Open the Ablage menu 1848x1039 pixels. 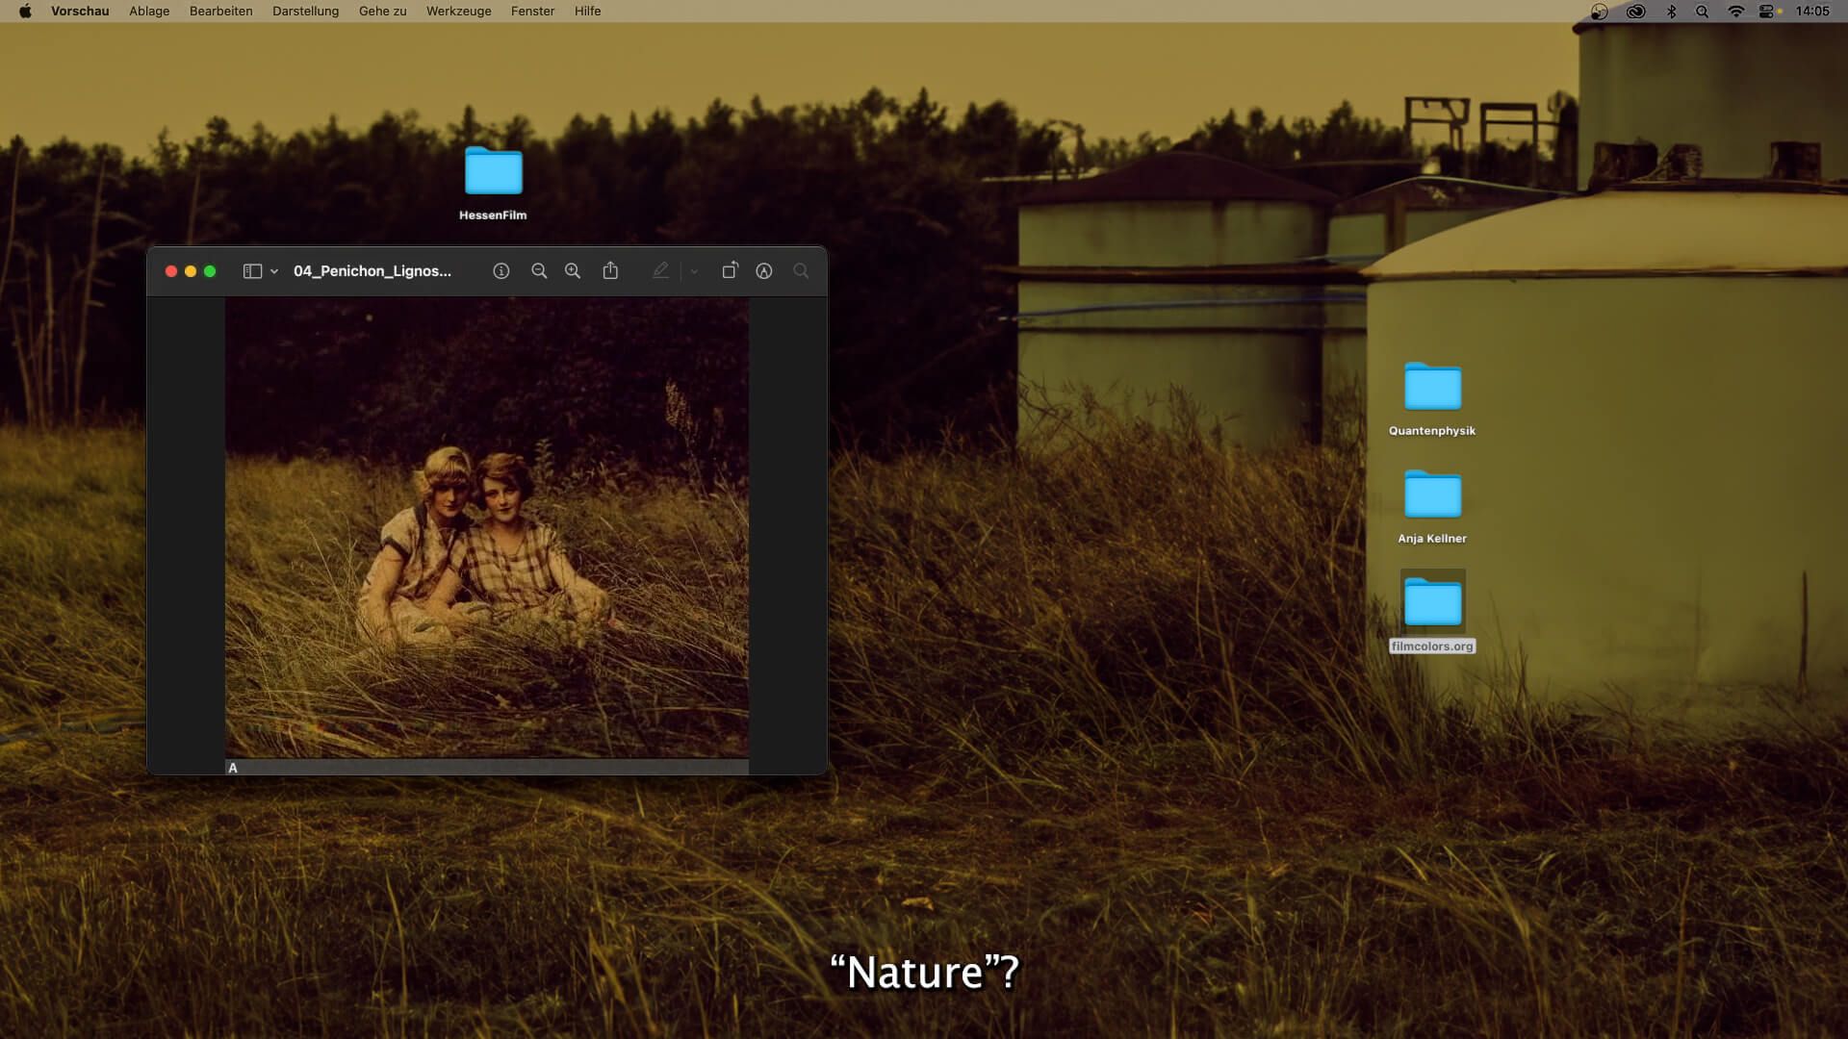[149, 12]
